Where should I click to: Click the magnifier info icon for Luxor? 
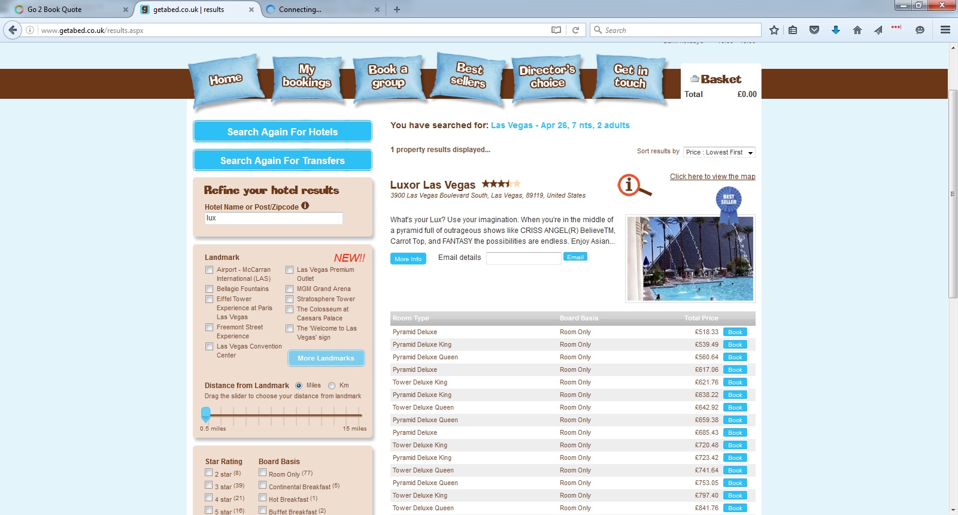pos(634,186)
